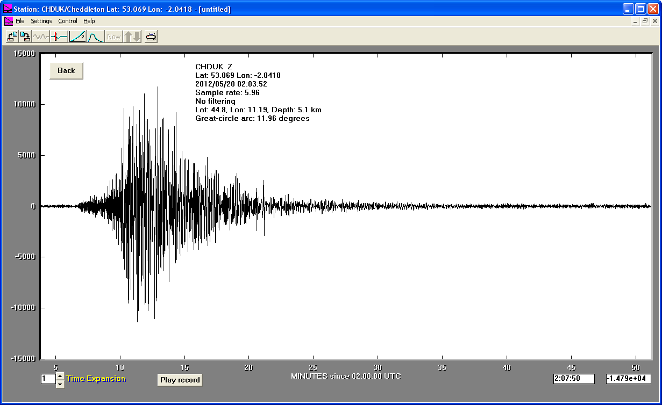Click the -10000 y-axis label

23,308
